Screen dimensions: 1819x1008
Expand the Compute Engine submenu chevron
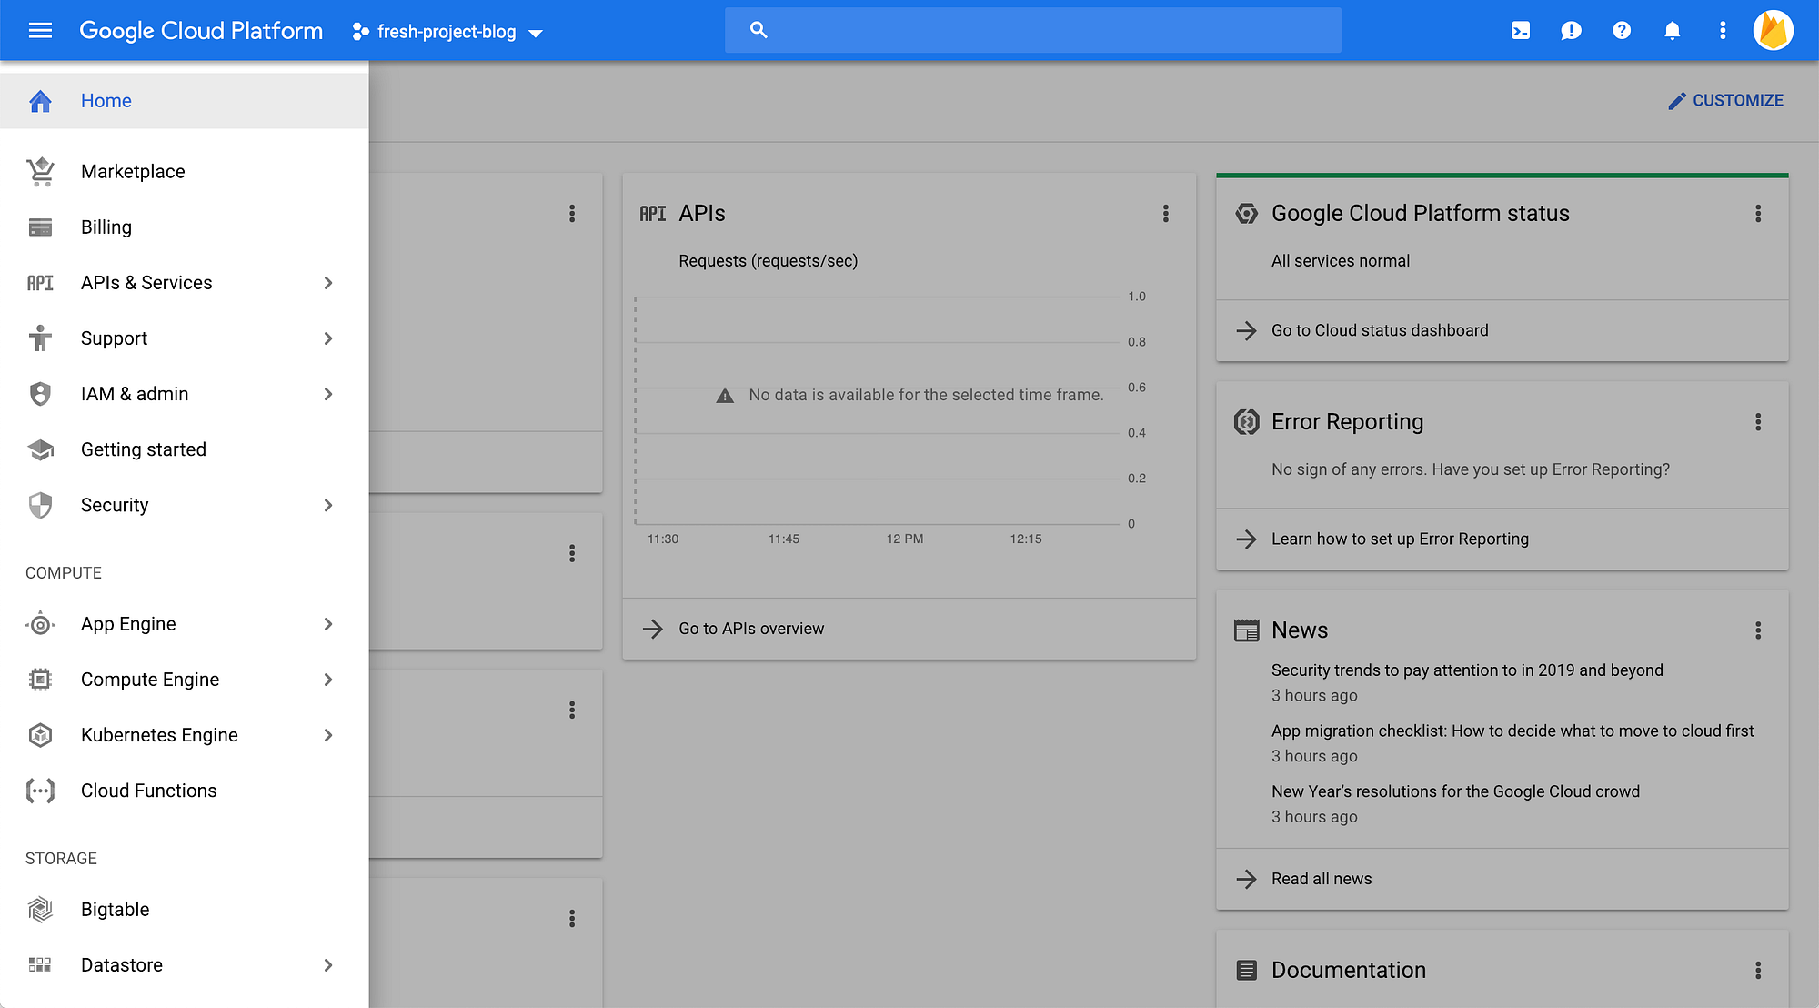[328, 680]
